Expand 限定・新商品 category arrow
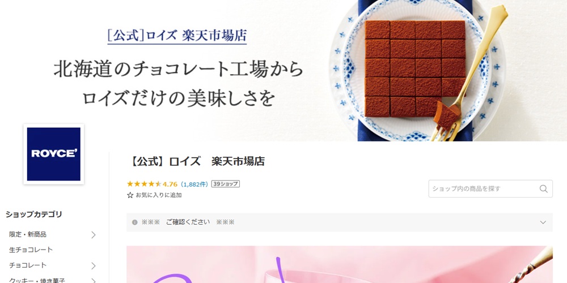The image size is (567, 283). coord(94,235)
